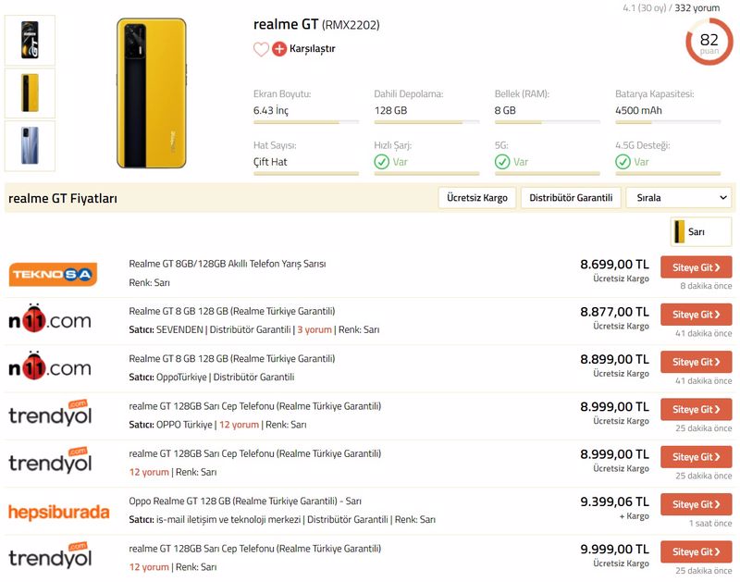Click the realme GT Fiyatları heading

(63, 198)
